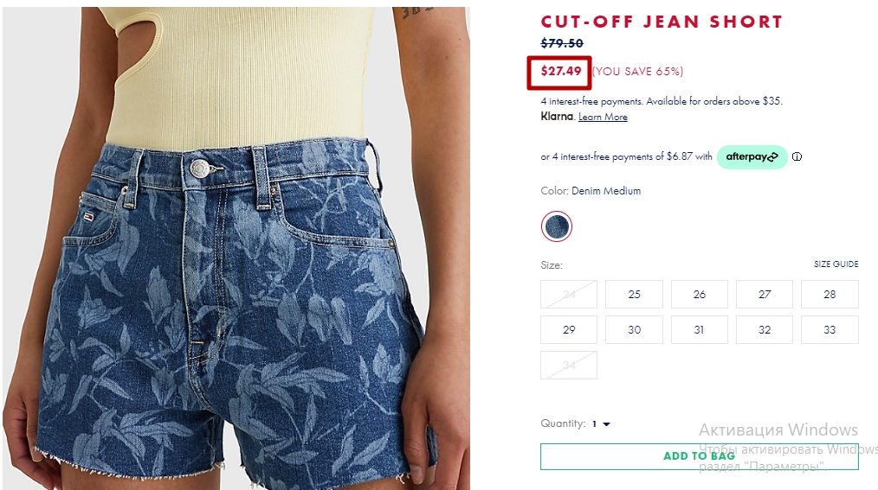Viewport: 878px width, 490px height.
Task: Open the SIZE GUIDE link
Action: [x=836, y=264]
